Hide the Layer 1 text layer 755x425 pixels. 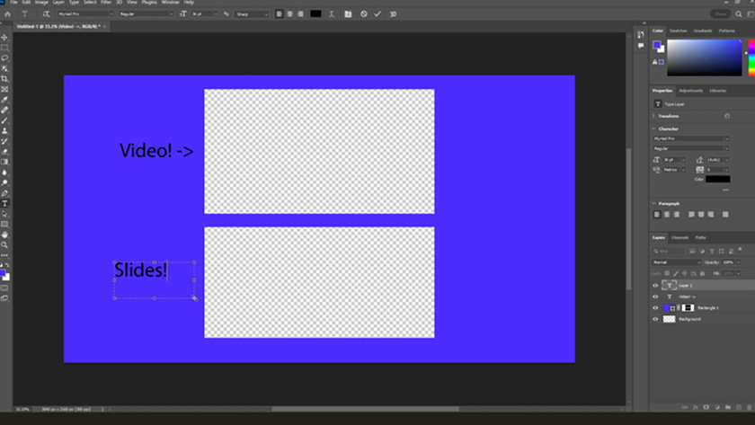click(x=655, y=285)
